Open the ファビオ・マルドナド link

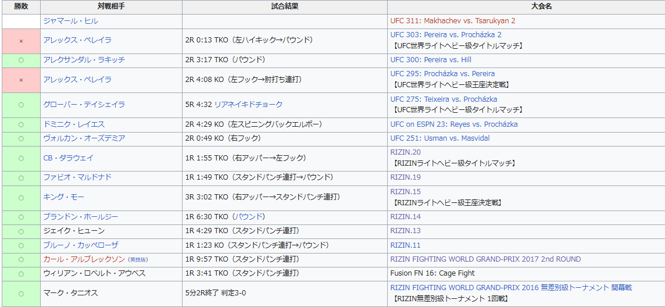[77, 177]
